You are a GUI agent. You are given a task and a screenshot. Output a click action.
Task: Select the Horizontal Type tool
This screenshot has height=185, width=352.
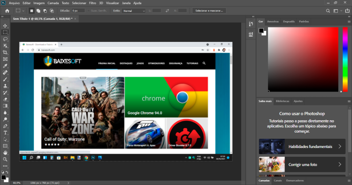pyautogui.click(x=5, y=133)
